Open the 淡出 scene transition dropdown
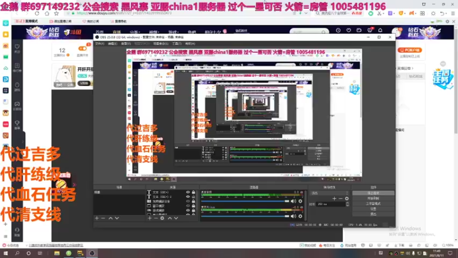This screenshot has height=258, width=458. (330, 193)
